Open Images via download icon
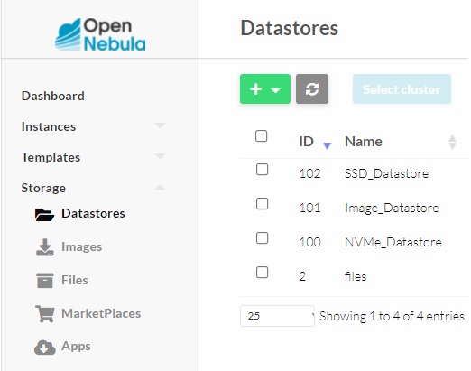This screenshot has height=371, width=471. [x=45, y=247]
